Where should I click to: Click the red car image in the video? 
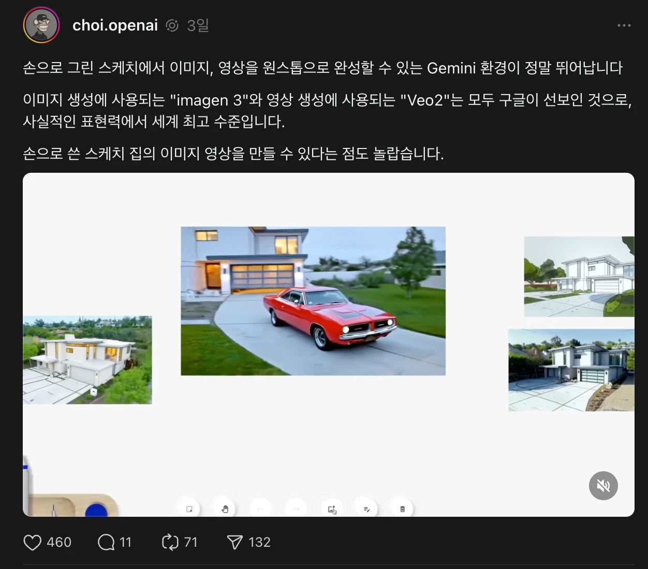click(x=313, y=301)
